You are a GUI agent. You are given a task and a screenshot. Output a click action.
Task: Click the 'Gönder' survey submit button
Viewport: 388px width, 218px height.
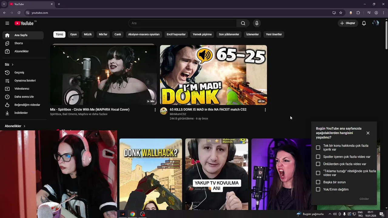[364, 199]
